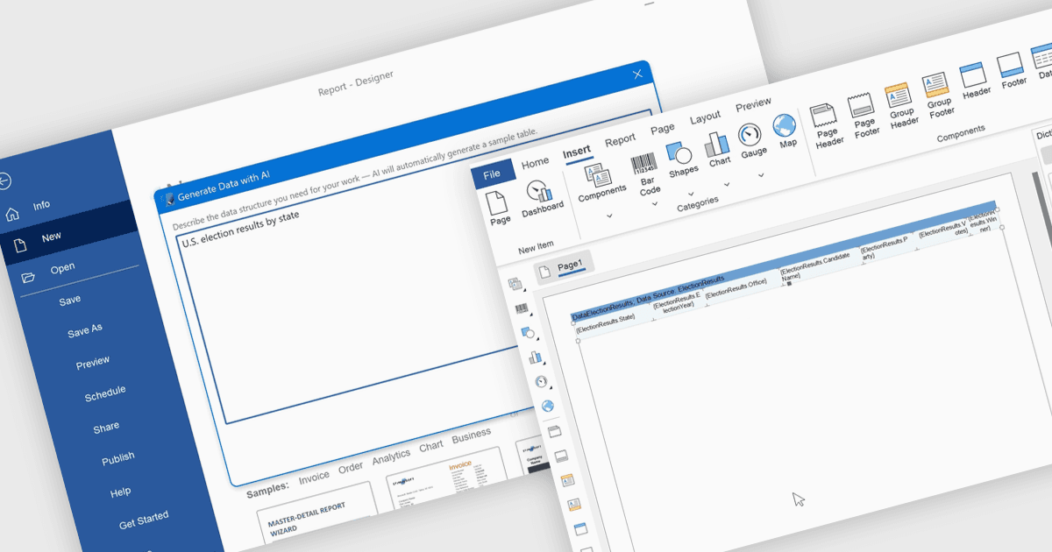Screen dimensions: 1052x552
Task: Filter samples by Invoice
Action: 314,476
